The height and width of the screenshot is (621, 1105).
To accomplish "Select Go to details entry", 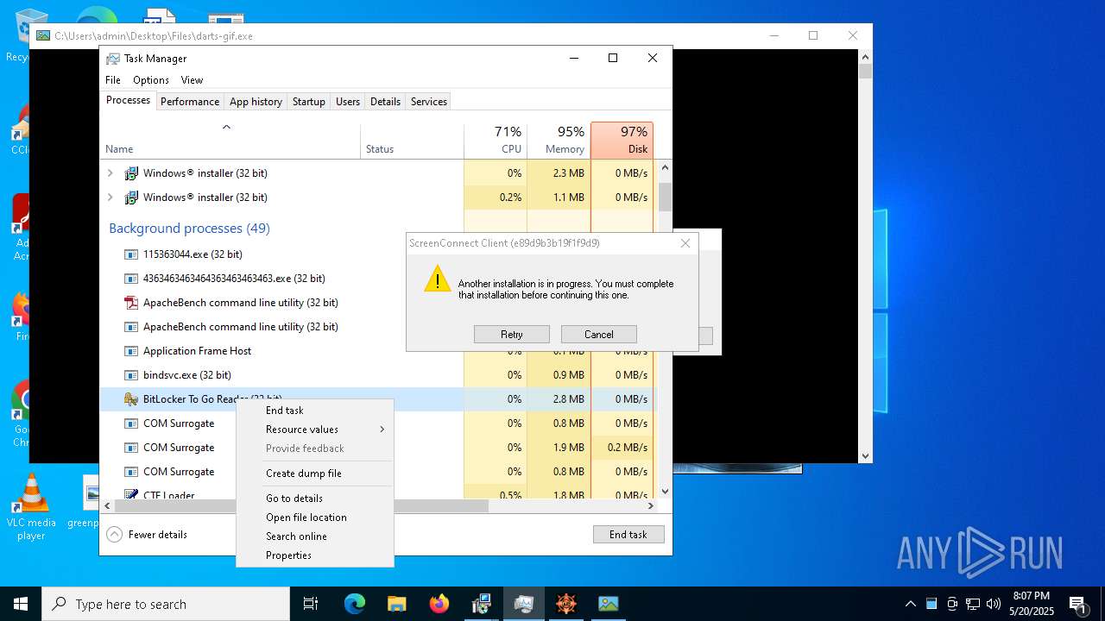I will pyautogui.click(x=315, y=499).
